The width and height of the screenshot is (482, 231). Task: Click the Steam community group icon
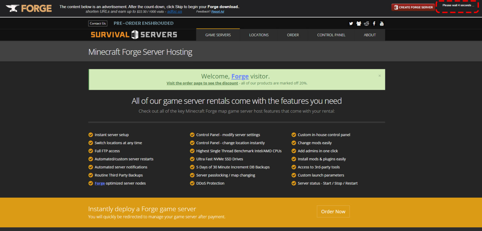point(359,23)
